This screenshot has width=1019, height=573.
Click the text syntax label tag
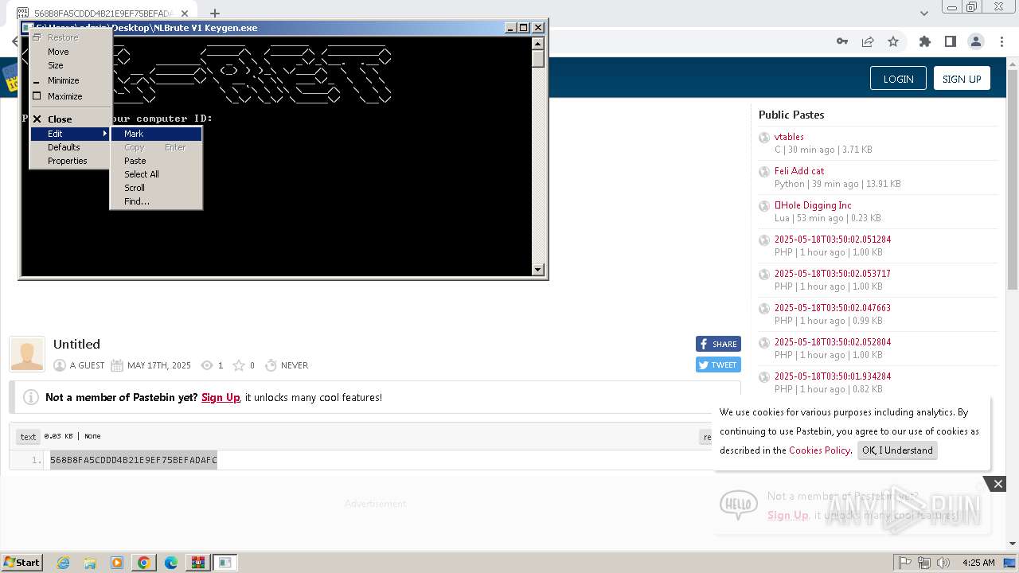(x=28, y=436)
